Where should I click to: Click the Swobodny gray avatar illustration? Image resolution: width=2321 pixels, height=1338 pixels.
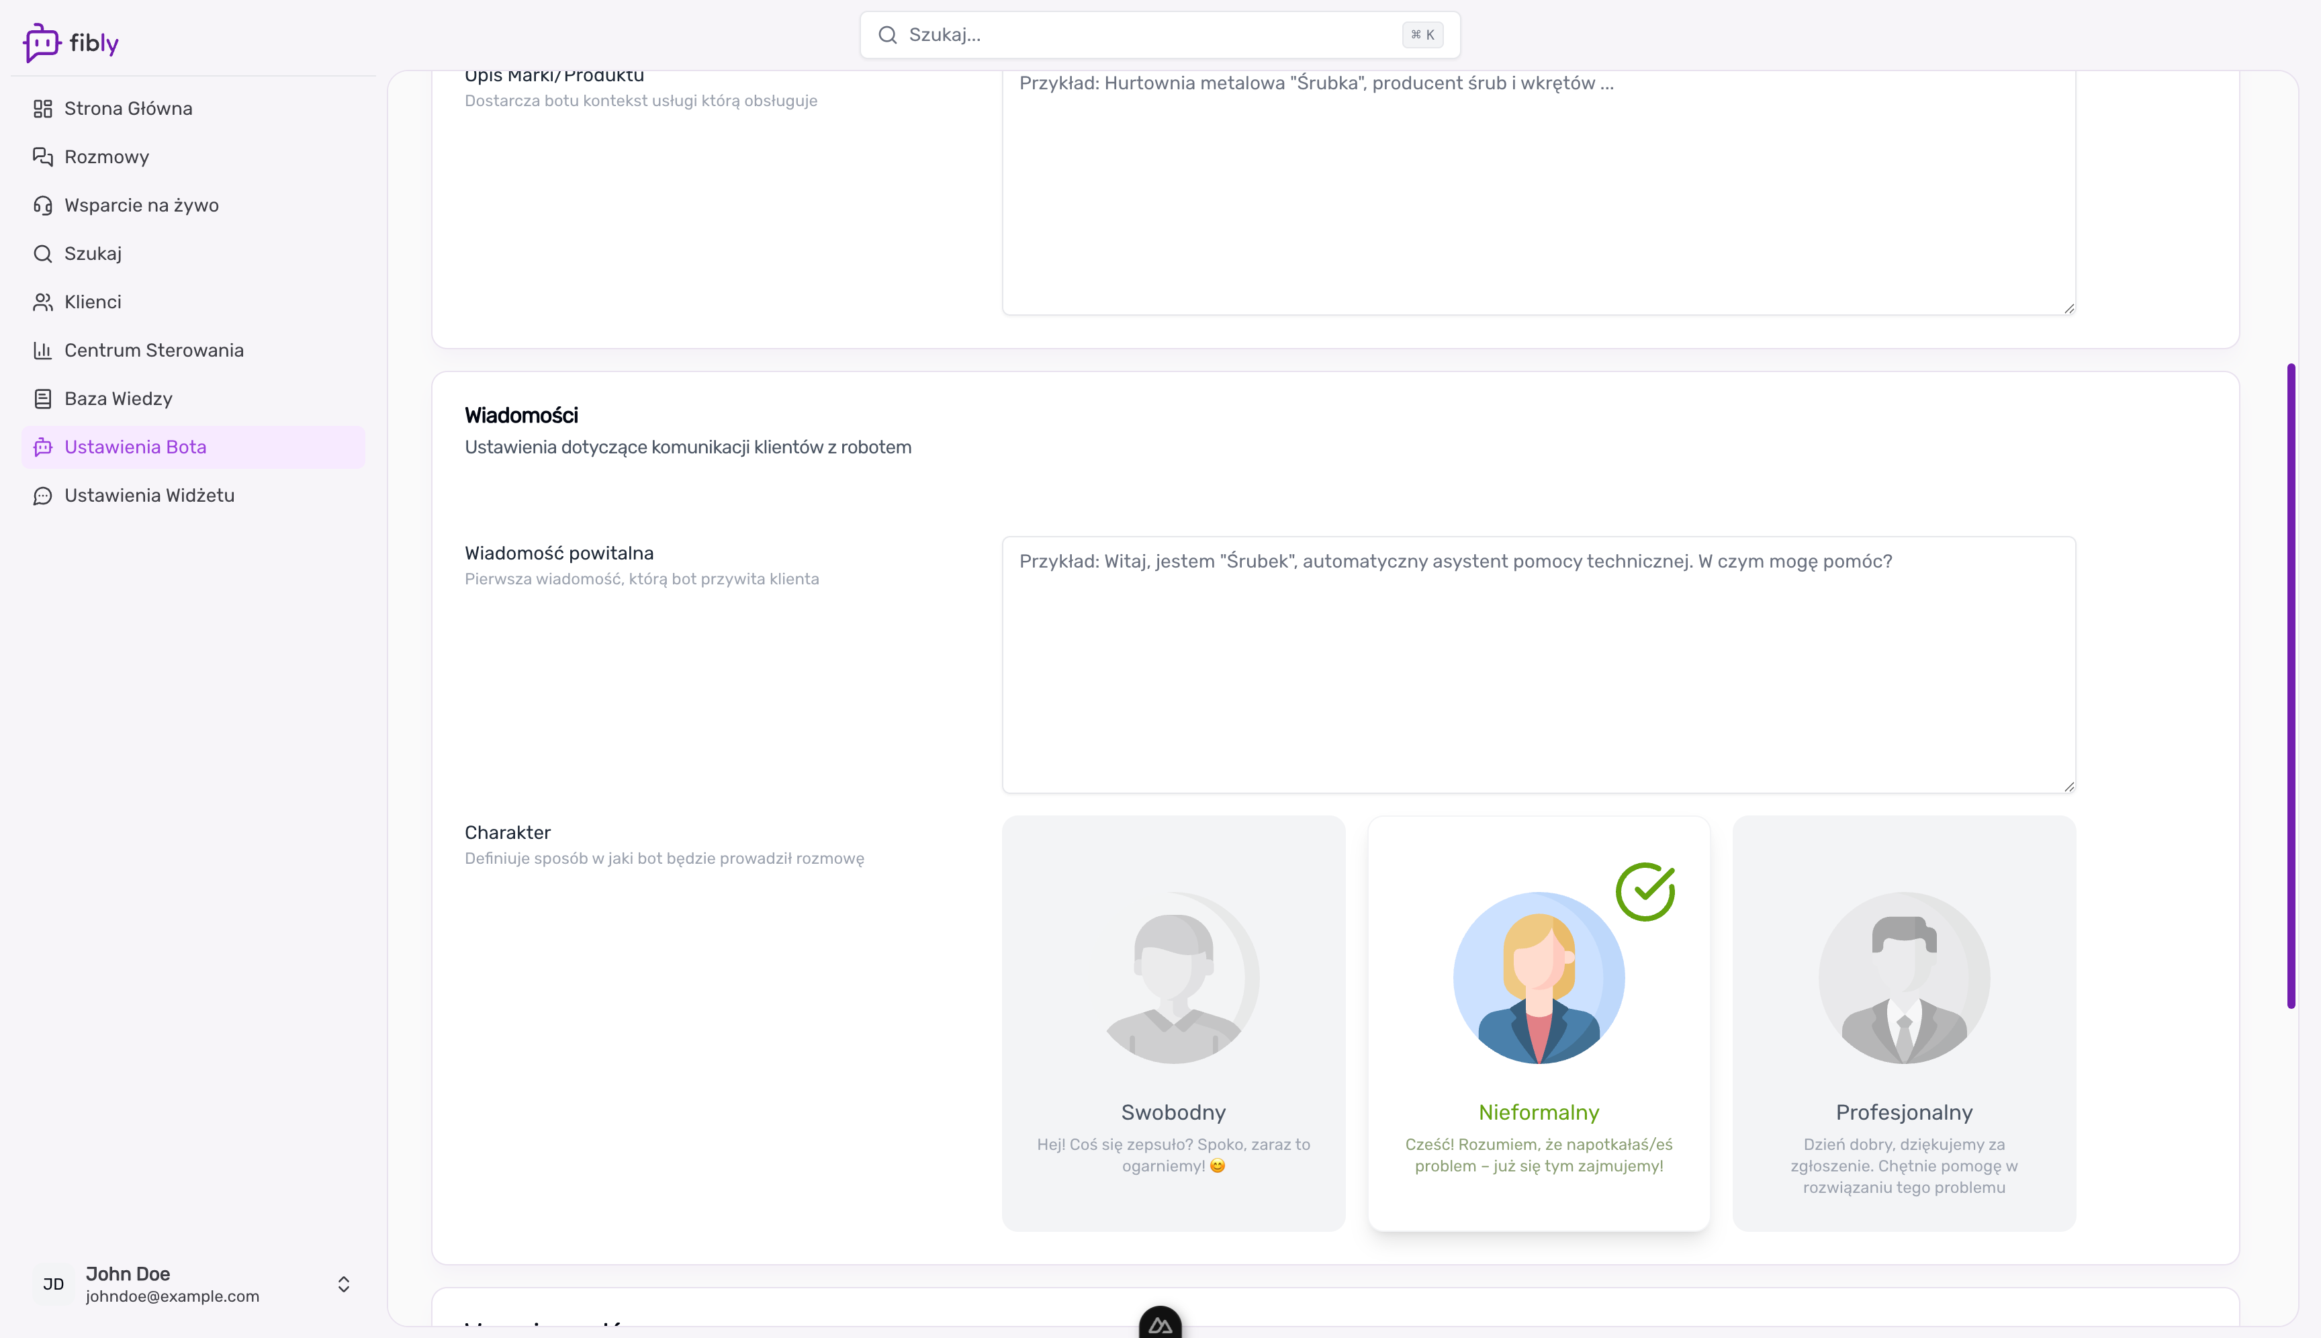click(x=1173, y=978)
